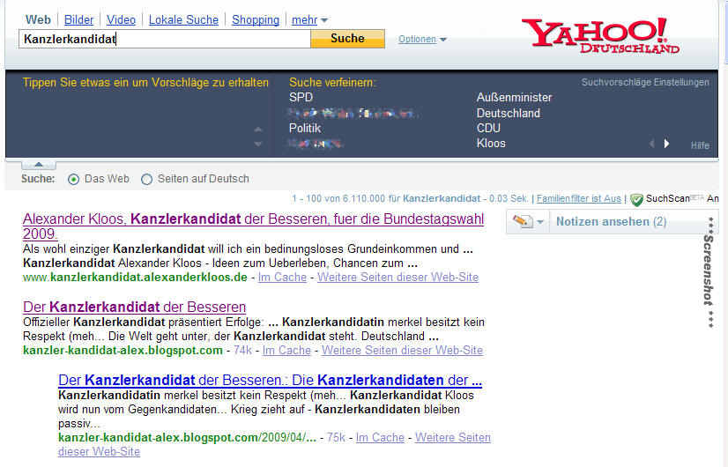Viewport: 728px width, 467px height.
Task: Open the mehr dropdown menu
Action: click(309, 20)
